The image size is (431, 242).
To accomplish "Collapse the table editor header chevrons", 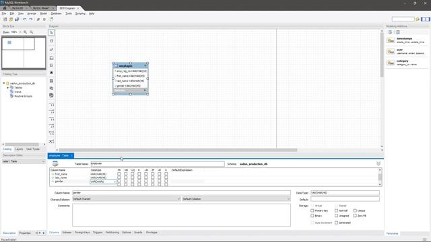I will (x=378, y=164).
